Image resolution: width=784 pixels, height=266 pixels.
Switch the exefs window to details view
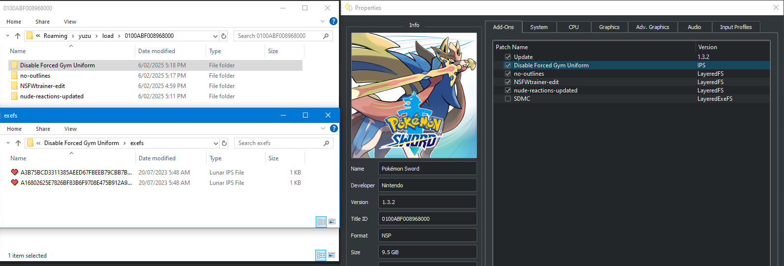321,222
